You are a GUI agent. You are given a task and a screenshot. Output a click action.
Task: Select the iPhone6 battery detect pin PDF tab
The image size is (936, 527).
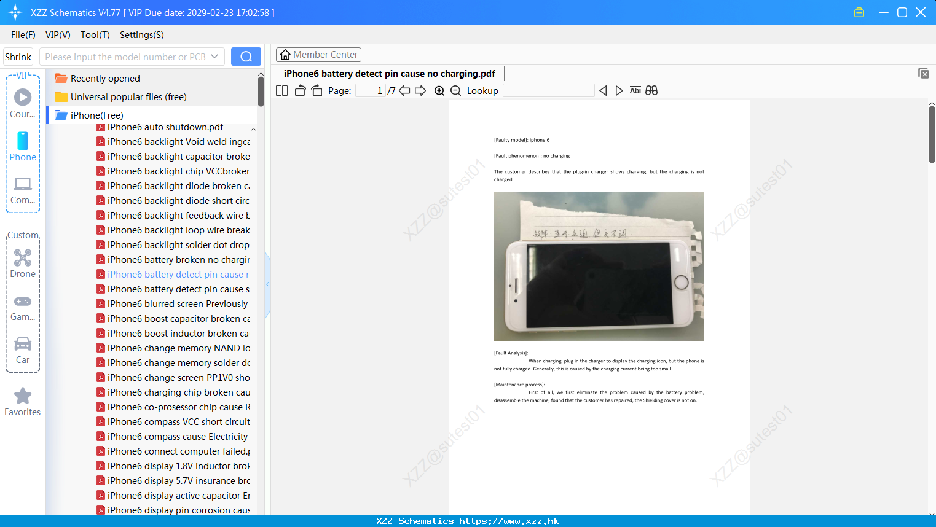(390, 74)
